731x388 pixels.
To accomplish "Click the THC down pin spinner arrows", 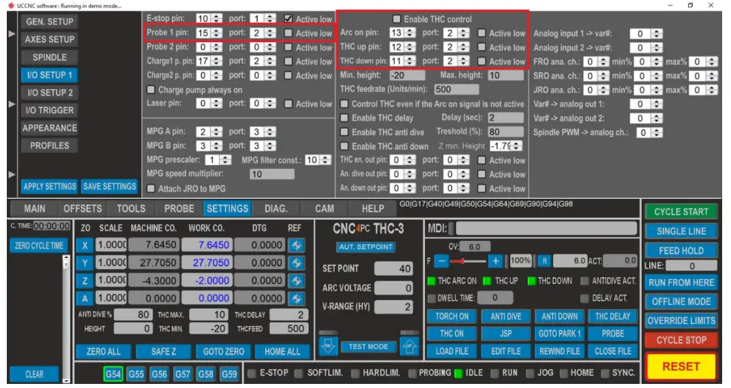I will [410, 61].
